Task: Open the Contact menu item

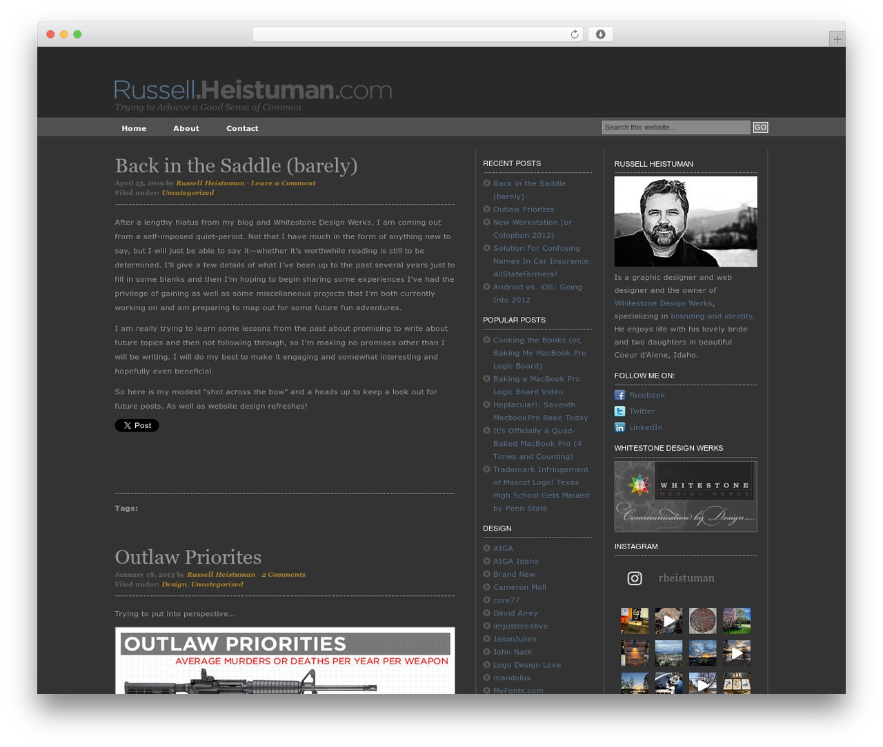Action: click(x=242, y=128)
